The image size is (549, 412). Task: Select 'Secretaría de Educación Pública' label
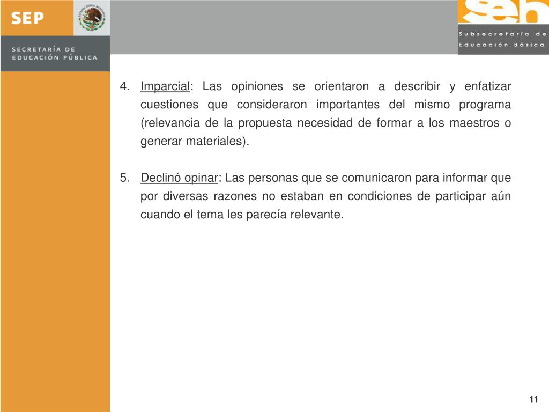54,53
